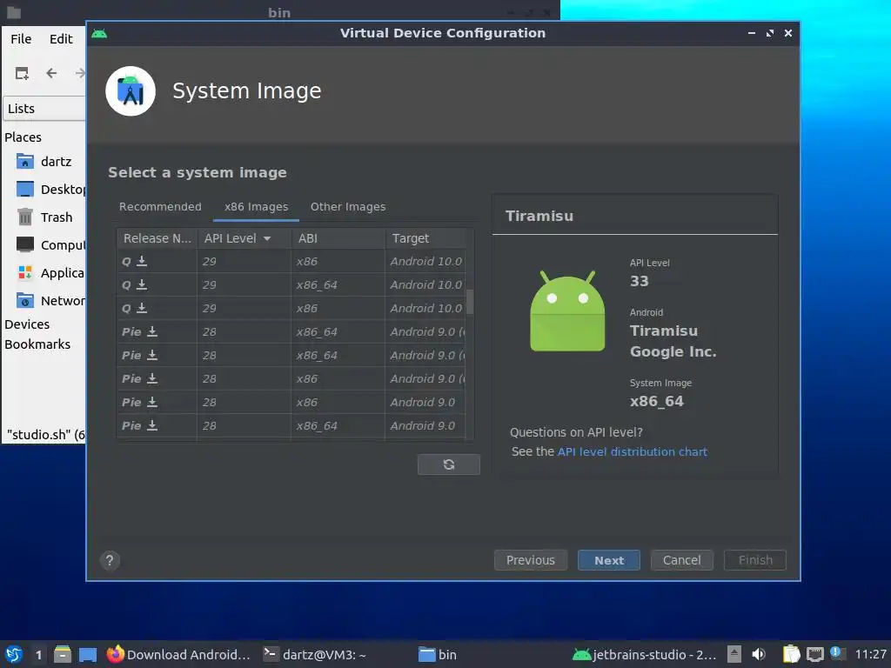Download the first Q x86 image
This screenshot has width=891, height=668.
tap(142, 261)
